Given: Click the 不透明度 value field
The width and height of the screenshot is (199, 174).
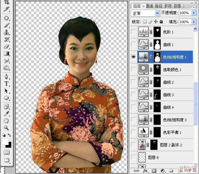Looking at the screenshot, I should (185, 13).
